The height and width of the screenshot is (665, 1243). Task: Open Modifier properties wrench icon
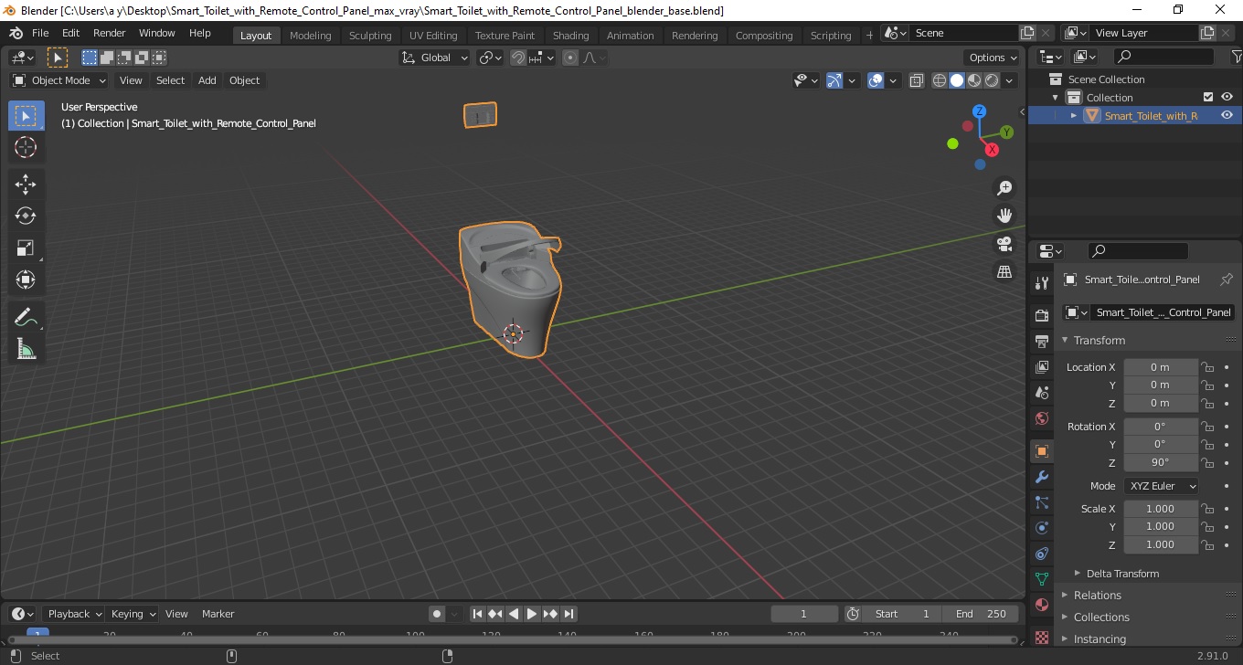tap(1042, 477)
